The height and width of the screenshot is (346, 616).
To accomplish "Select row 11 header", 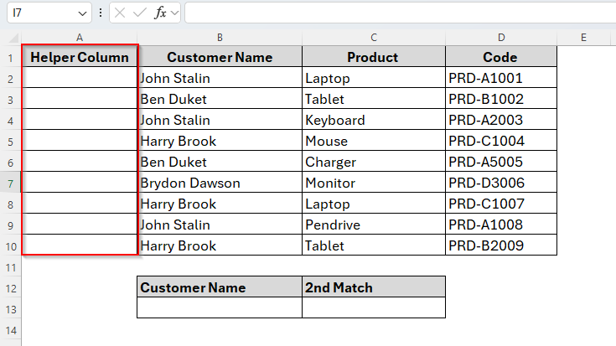I will [x=10, y=266].
